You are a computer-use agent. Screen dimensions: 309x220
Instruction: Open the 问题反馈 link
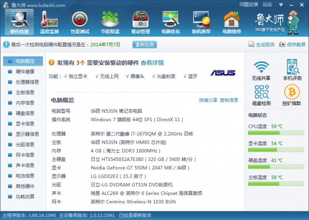tap(249, 4)
